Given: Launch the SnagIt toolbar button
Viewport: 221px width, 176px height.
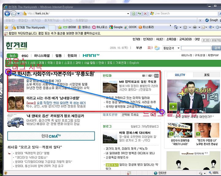Looking at the screenshot, I should pos(212,20).
